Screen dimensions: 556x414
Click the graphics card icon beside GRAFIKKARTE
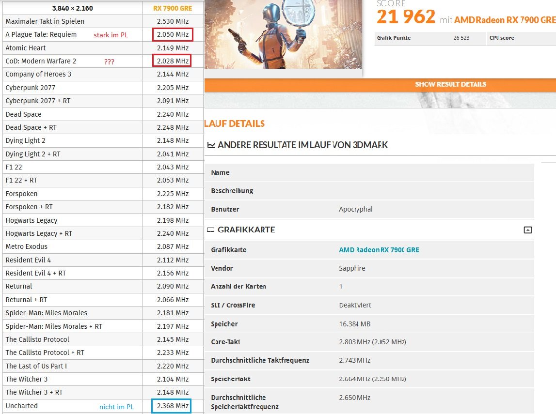click(211, 230)
